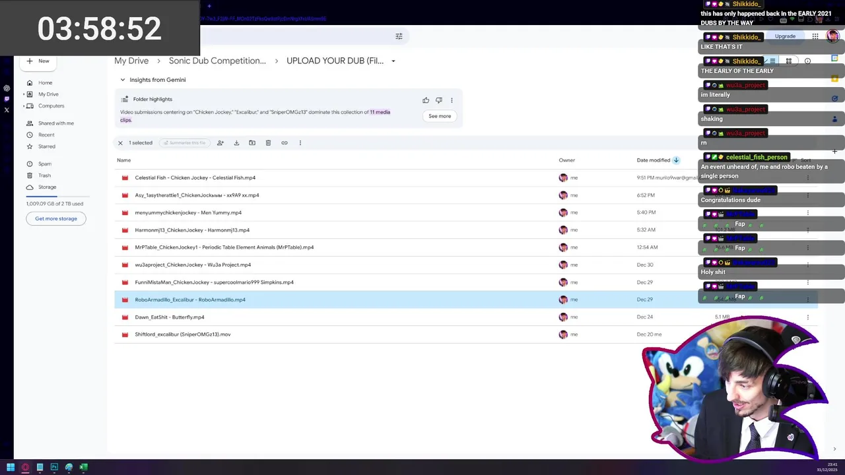Click the Upgrade button
The width and height of the screenshot is (845, 475).
tap(785, 36)
